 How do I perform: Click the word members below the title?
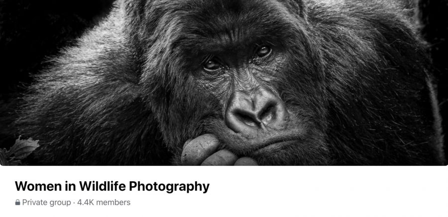[x=113, y=203]
